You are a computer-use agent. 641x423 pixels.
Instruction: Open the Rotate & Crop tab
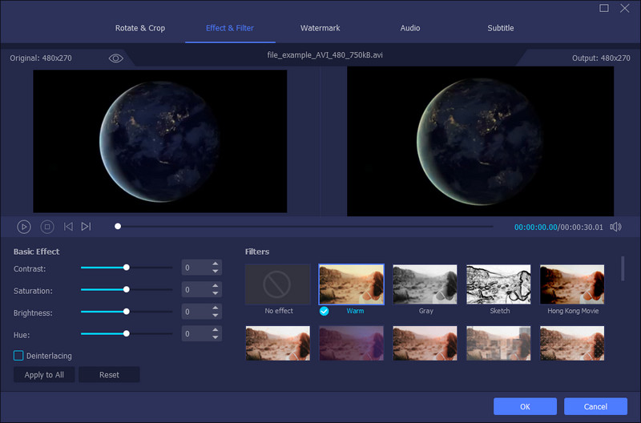pyautogui.click(x=141, y=28)
